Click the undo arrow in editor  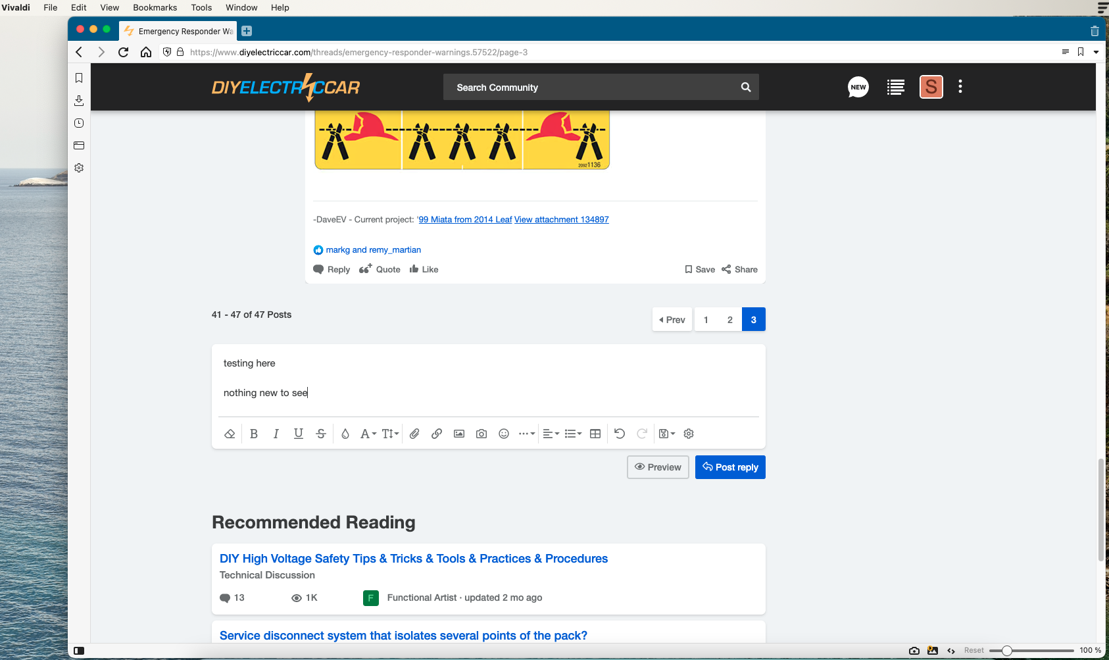tap(620, 434)
